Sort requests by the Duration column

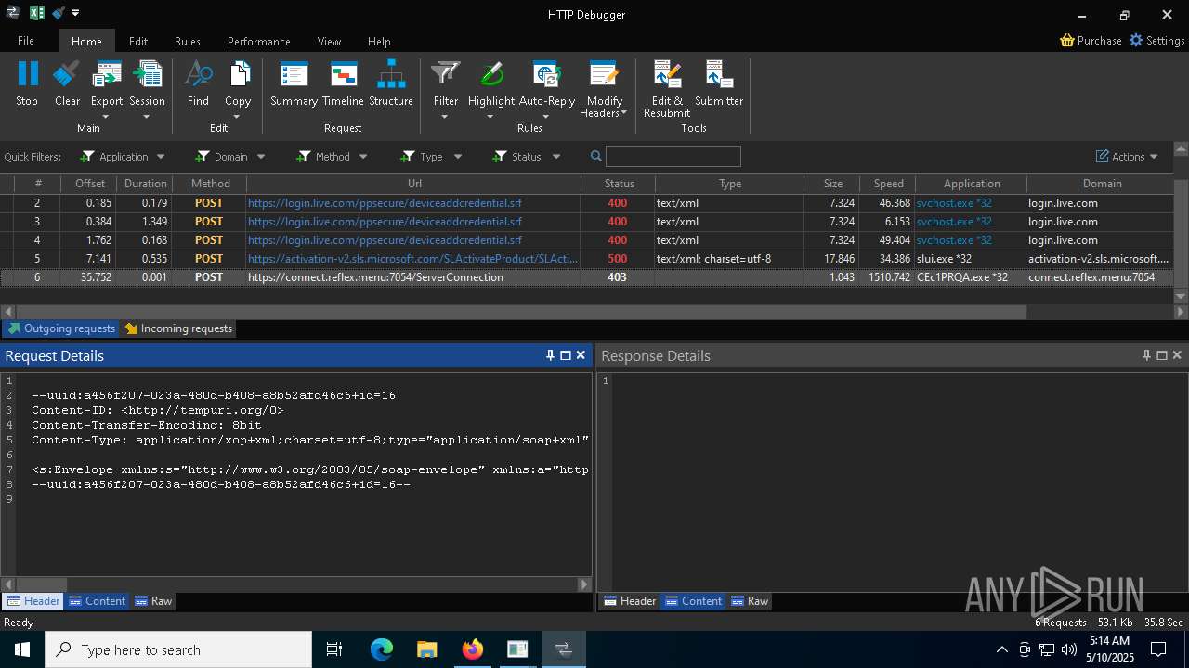(146, 184)
